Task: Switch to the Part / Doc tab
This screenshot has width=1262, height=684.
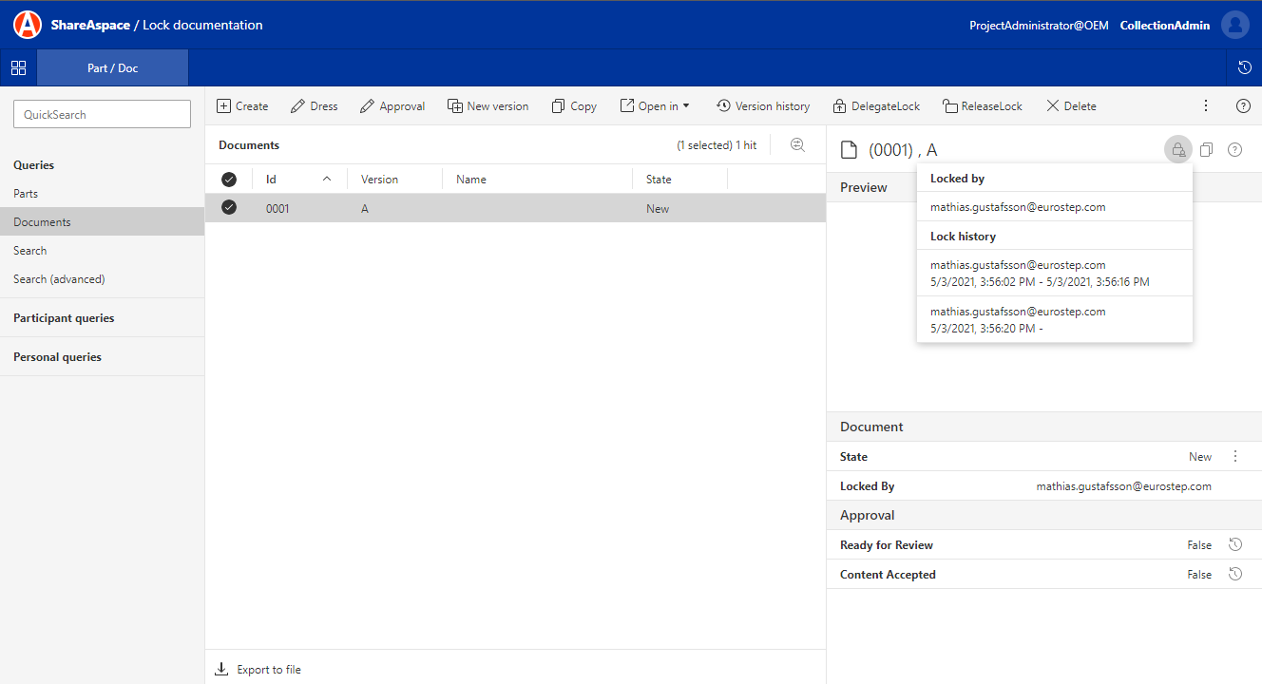Action: [113, 68]
